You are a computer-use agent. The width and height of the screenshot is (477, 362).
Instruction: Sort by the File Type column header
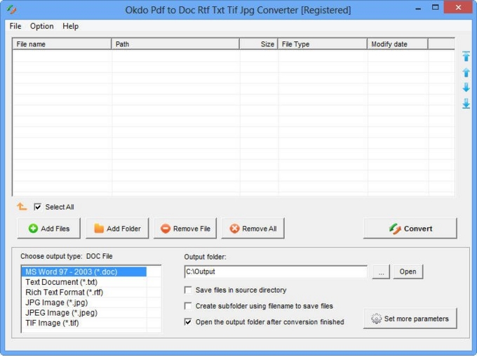(323, 44)
